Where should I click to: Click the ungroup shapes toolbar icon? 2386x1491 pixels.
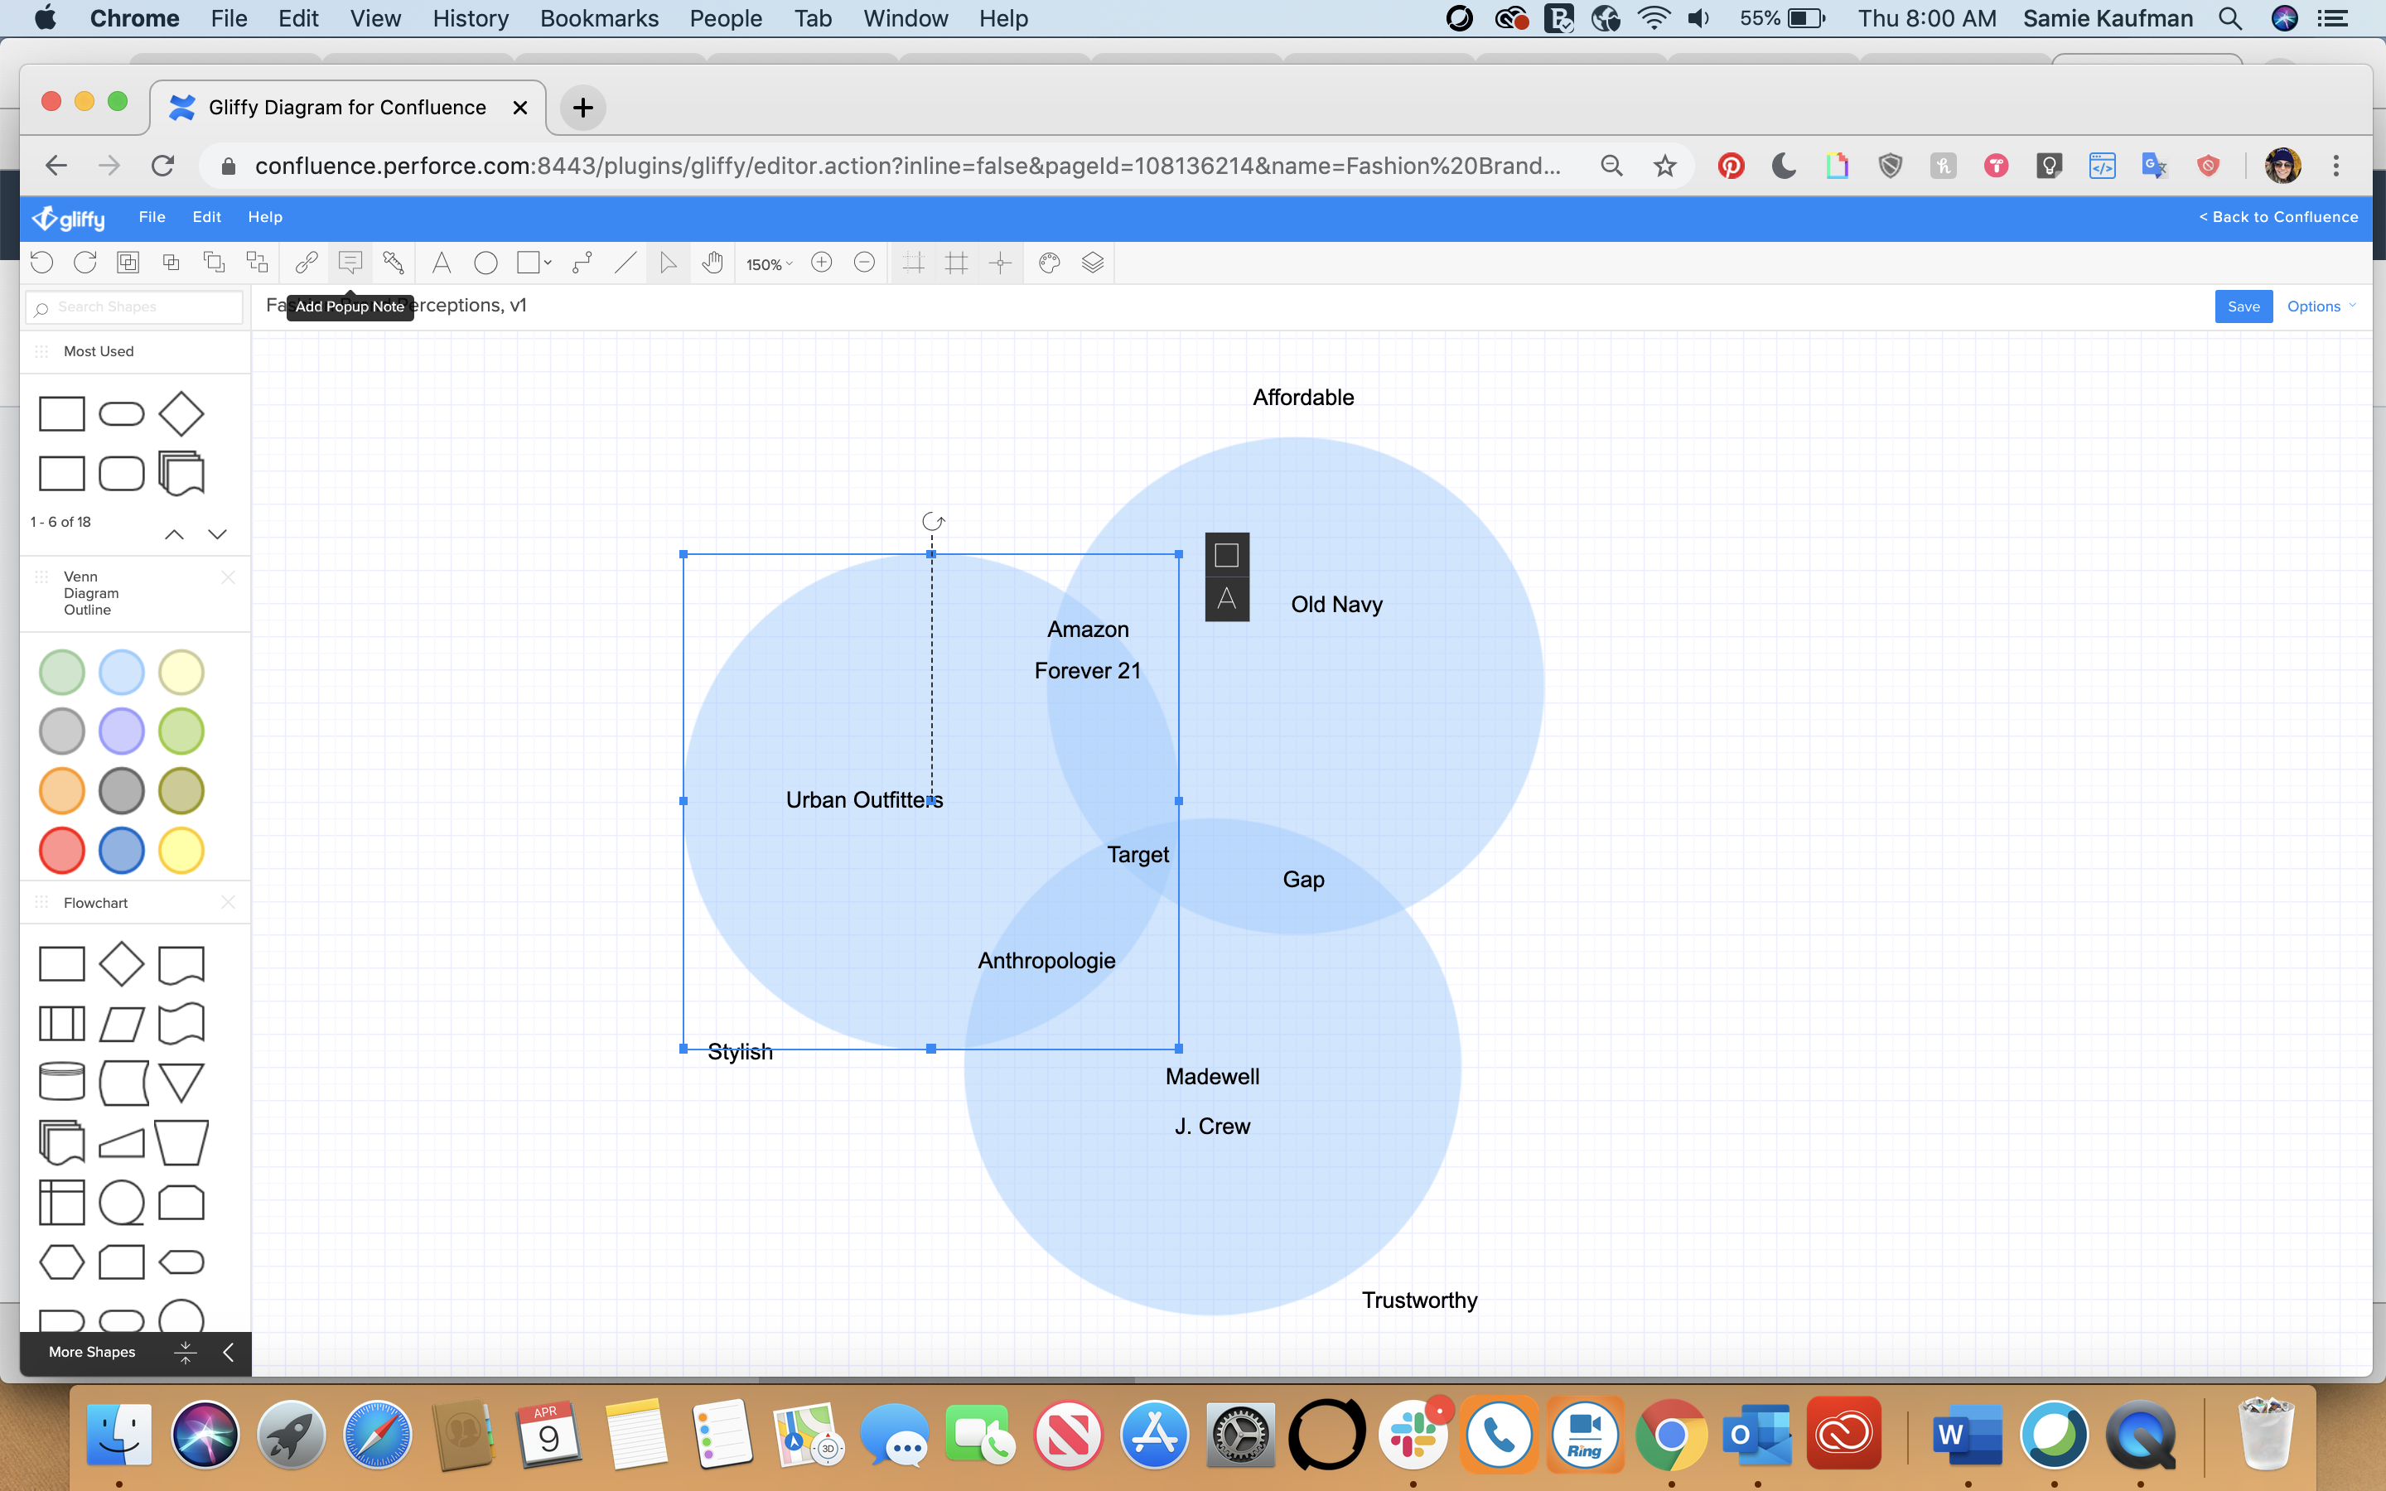tap(171, 263)
